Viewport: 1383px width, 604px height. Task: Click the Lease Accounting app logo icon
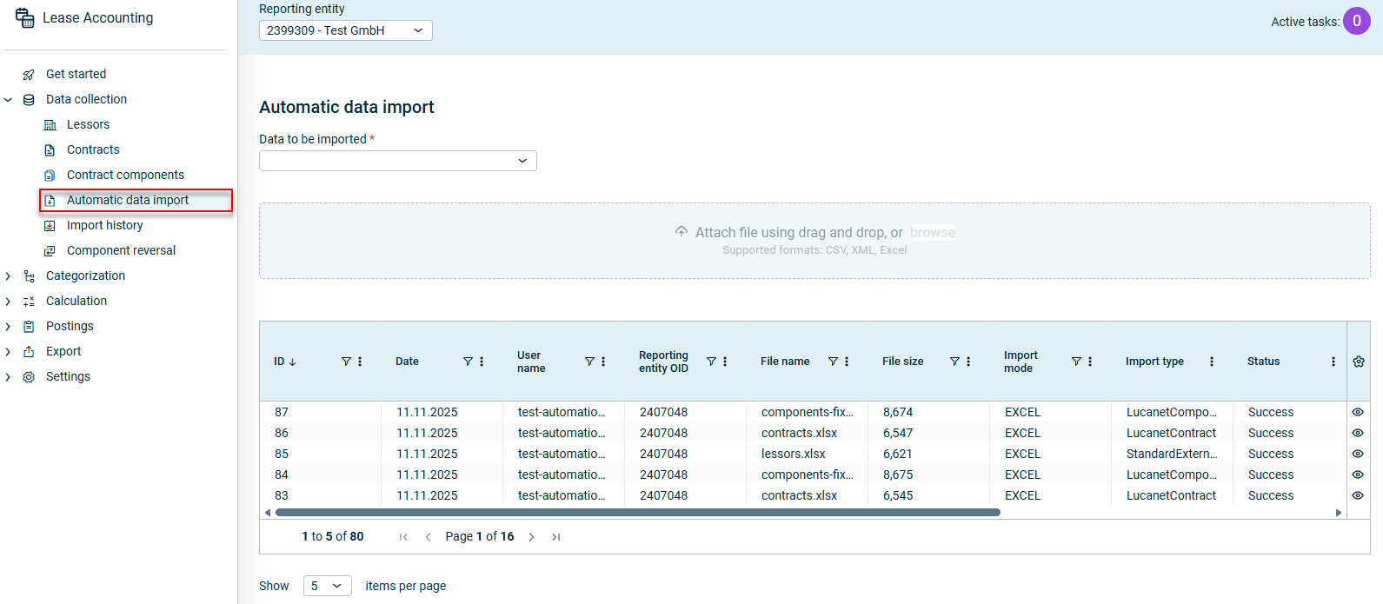click(x=25, y=17)
